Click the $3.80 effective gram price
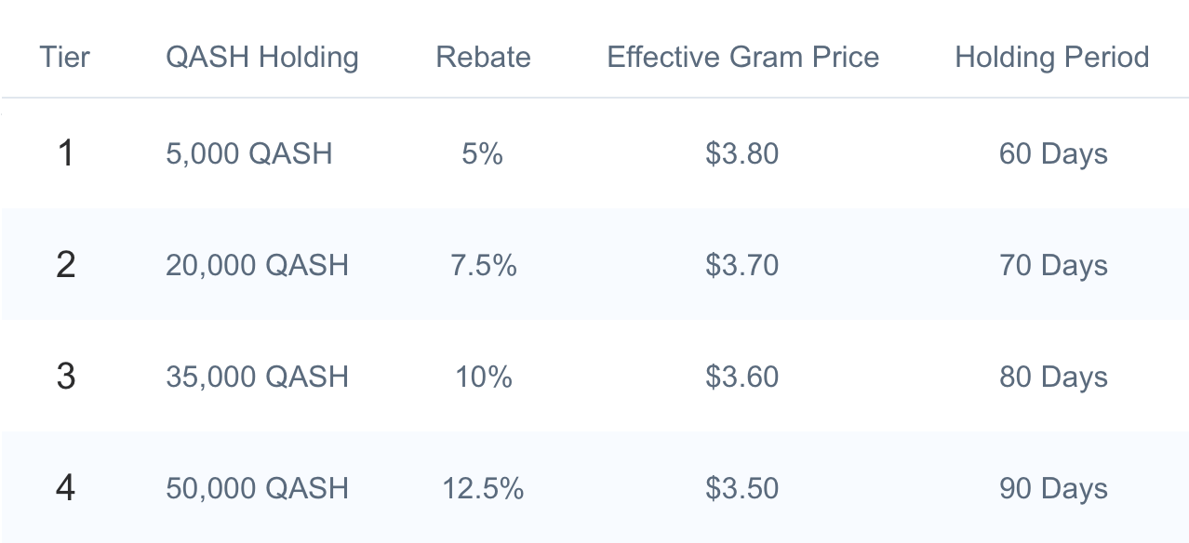 pos(742,153)
